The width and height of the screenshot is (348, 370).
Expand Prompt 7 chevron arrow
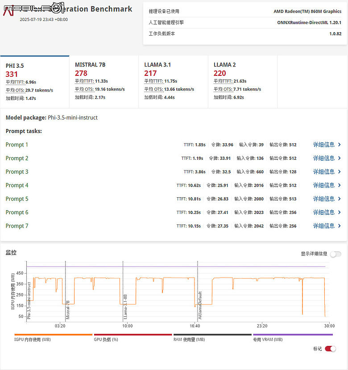[339, 226]
